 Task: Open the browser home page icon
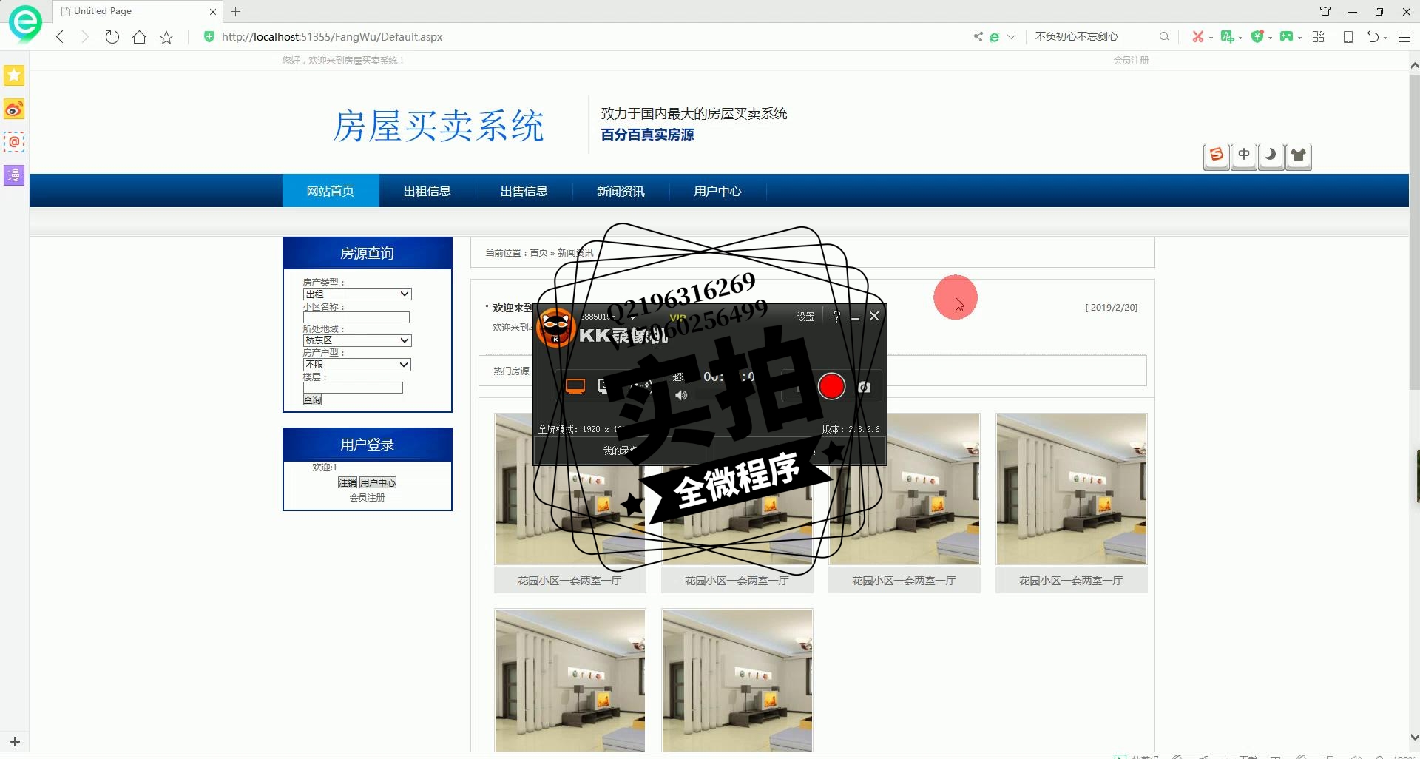coord(139,37)
